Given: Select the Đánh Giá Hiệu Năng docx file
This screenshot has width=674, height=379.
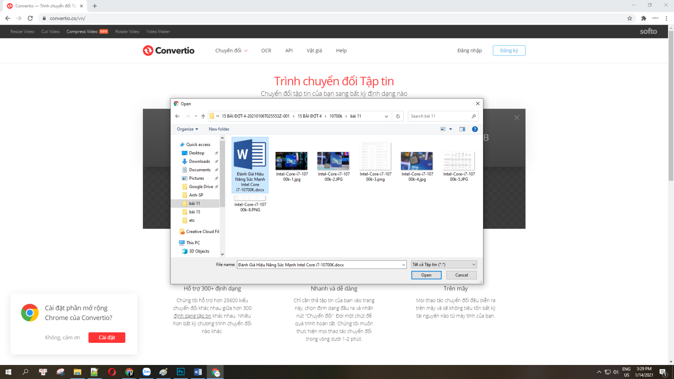Looking at the screenshot, I should click(250, 165).
